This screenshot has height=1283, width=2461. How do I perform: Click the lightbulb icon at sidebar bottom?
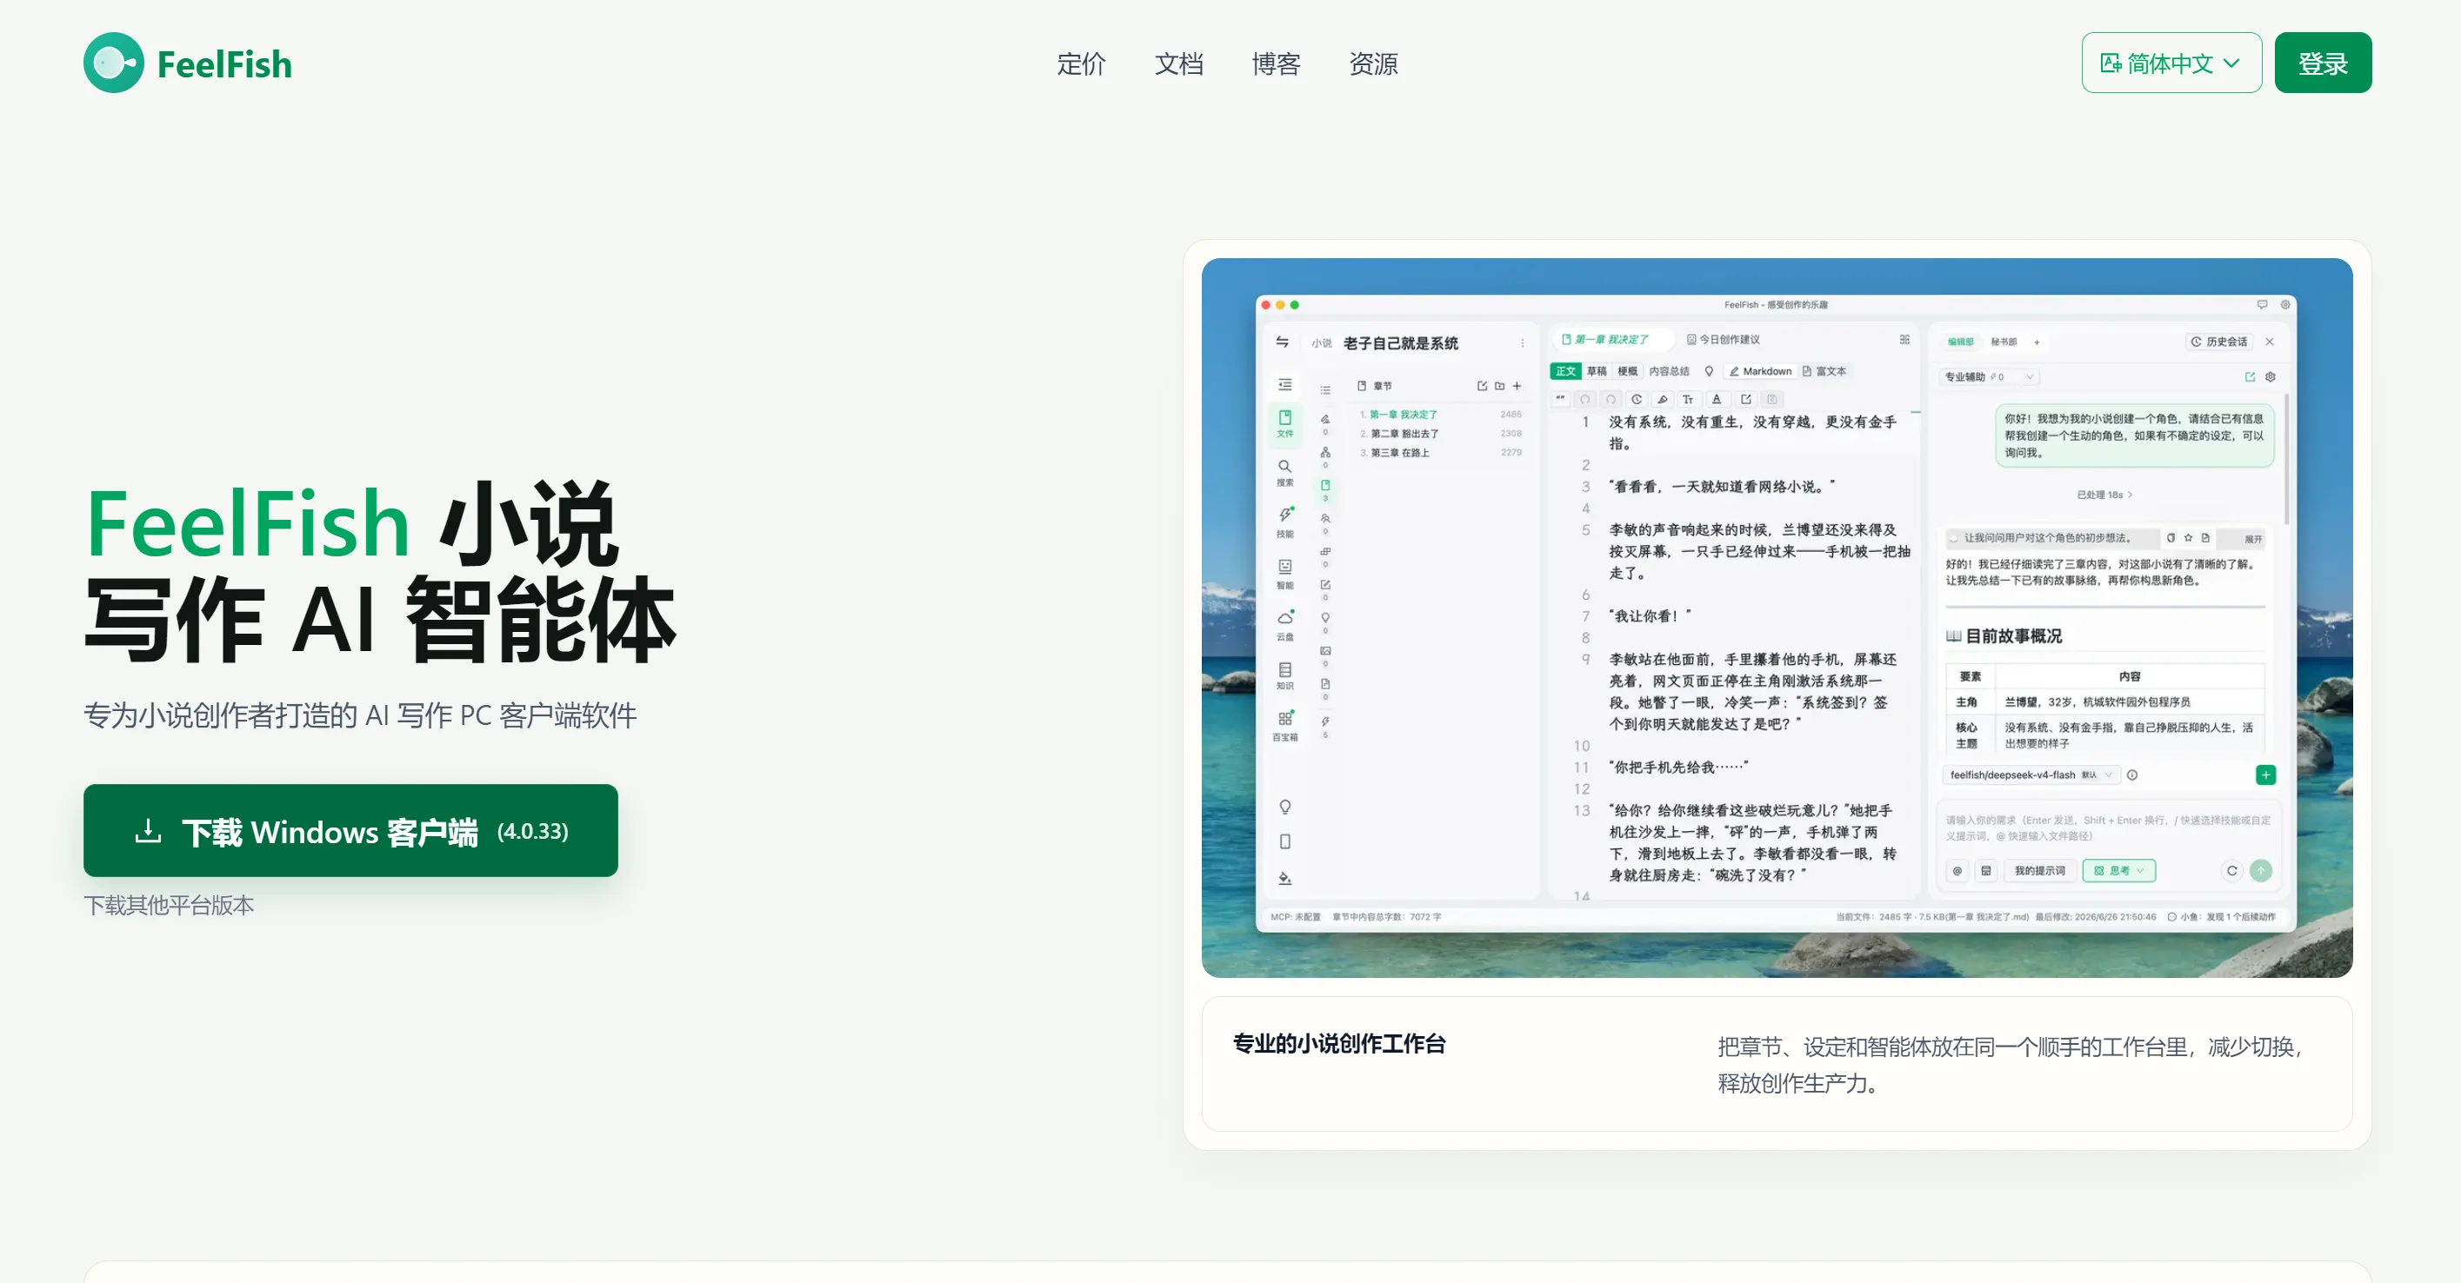coord(1285,808)
